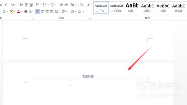The height and width of the screenshot is (105, 187).
Task: Sort paragraphs A to Z
Action: 82,5
